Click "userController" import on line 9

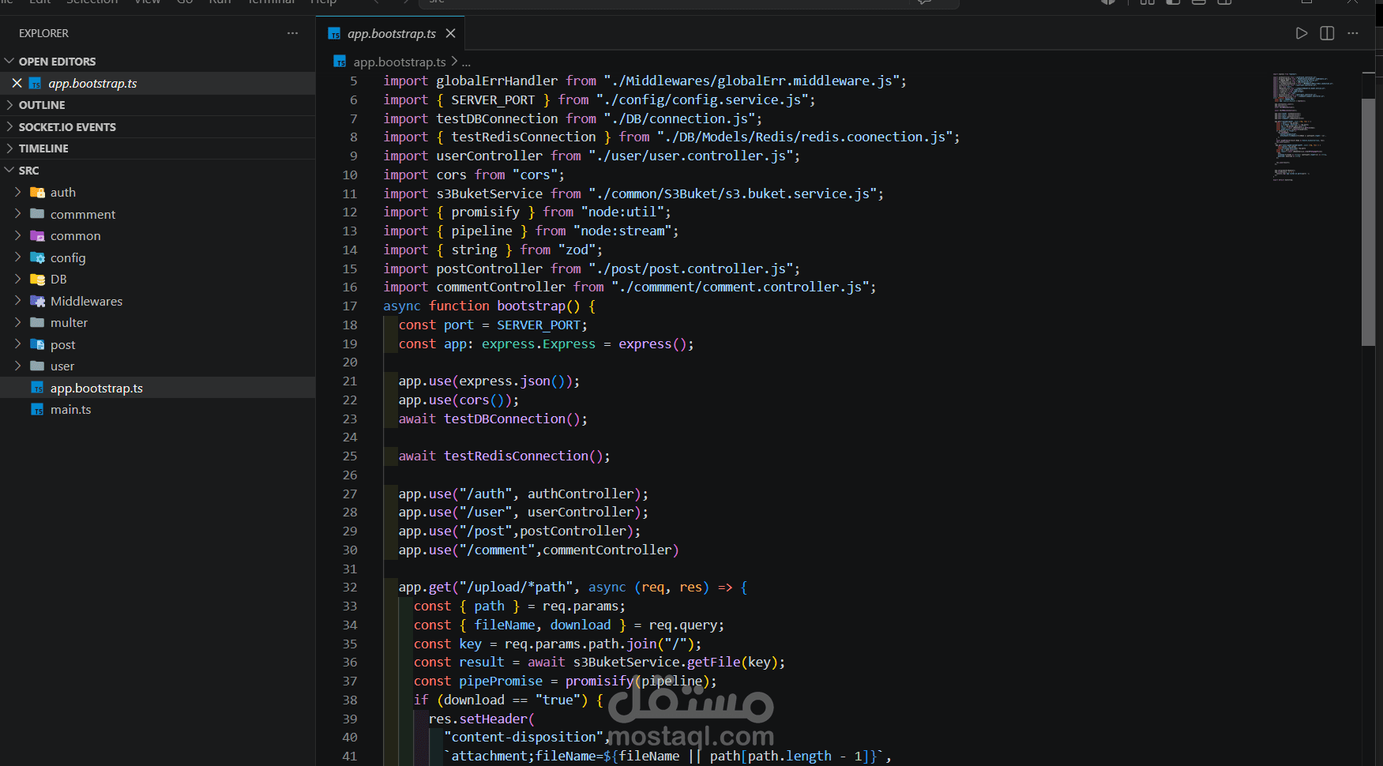(490, 156)
